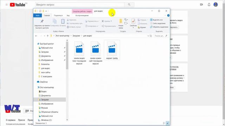Click Copy path command in ribbon
This screenshot has height=126, width=225.
point(75,23)
